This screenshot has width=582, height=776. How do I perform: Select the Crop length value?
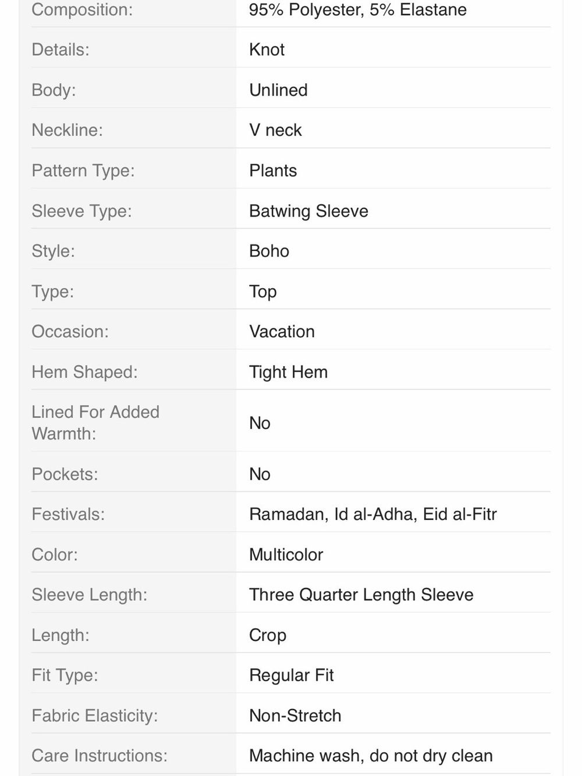click(x=268, y=635)
